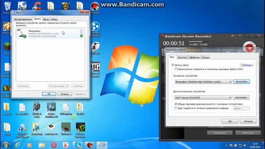Viewport: 265px width, 149px height.
Task: Open Win7 Sound (WASAPI) secondary device dropdown
Action: tap(203, 98)
